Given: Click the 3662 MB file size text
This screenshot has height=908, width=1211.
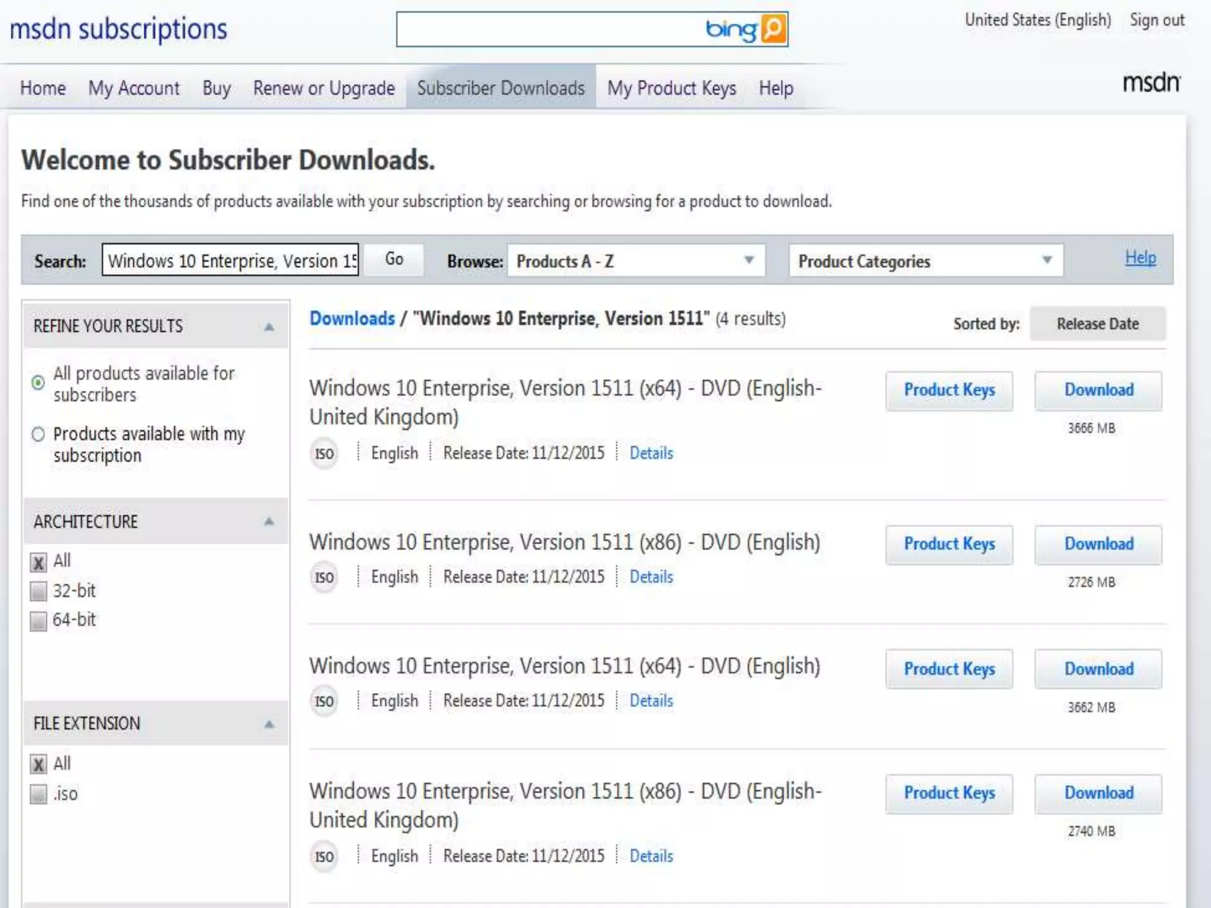Looking at the screenshot, I should 1092,708.
